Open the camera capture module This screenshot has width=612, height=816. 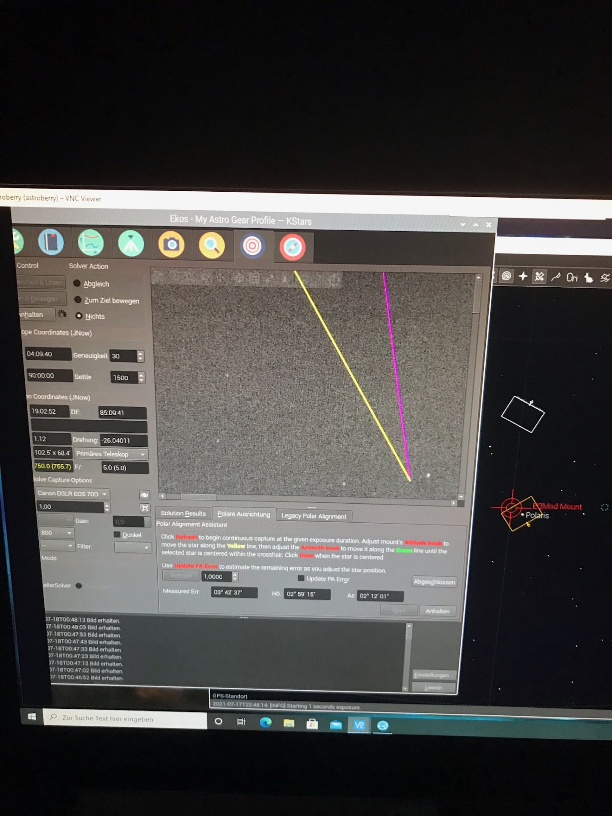pyautogui.click(x=171, y=244)
